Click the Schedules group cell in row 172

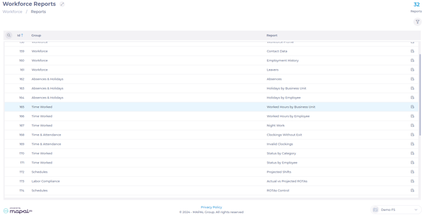(x=40, y=172)
